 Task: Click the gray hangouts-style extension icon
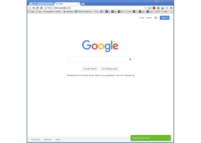(167, 8)
